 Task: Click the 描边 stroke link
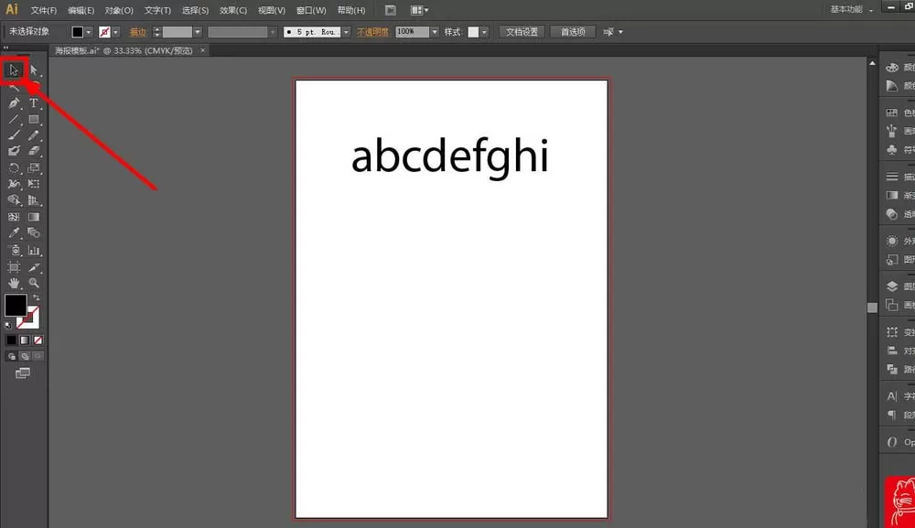pos(138,32)
